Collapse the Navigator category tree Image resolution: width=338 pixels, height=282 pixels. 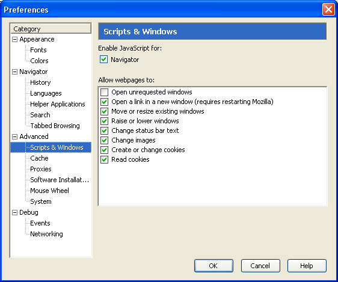point(14,72)
